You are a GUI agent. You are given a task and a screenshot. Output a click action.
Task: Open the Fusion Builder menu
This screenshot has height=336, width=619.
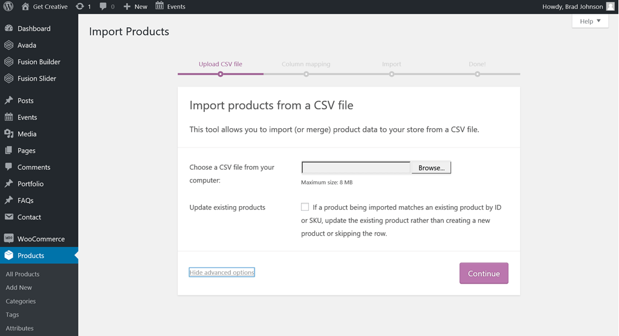click(39, 62)
